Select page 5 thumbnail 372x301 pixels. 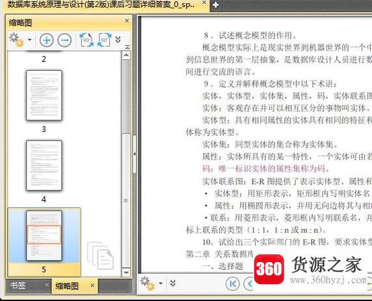click(x=44, y=235)
